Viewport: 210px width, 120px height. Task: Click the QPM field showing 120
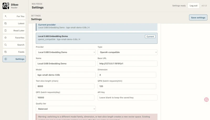point(127,86)
